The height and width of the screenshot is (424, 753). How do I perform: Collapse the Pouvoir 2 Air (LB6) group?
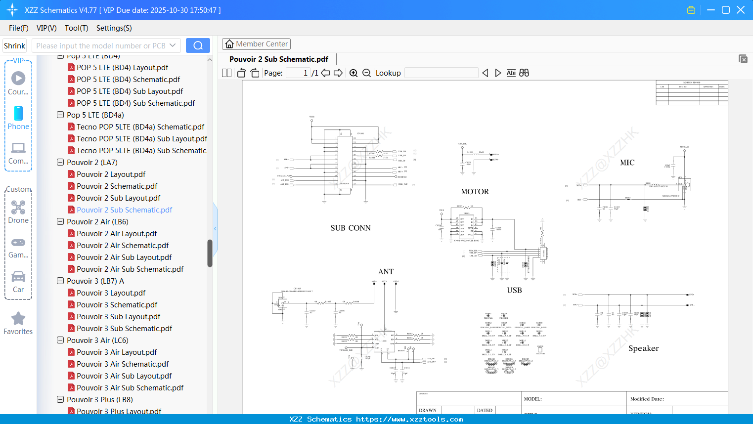coord(59,221)
